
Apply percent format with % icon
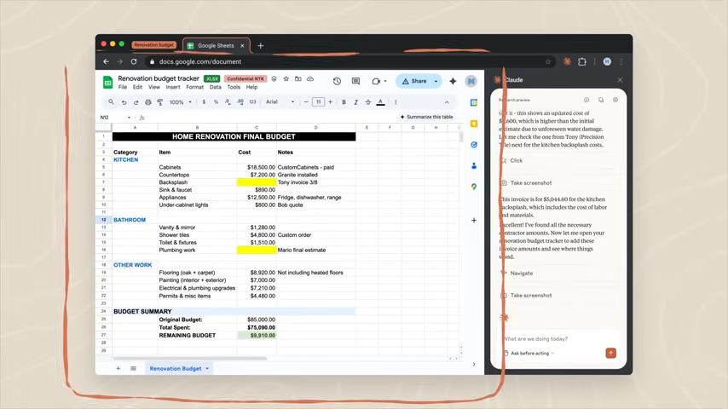click(x=216, y=102)
